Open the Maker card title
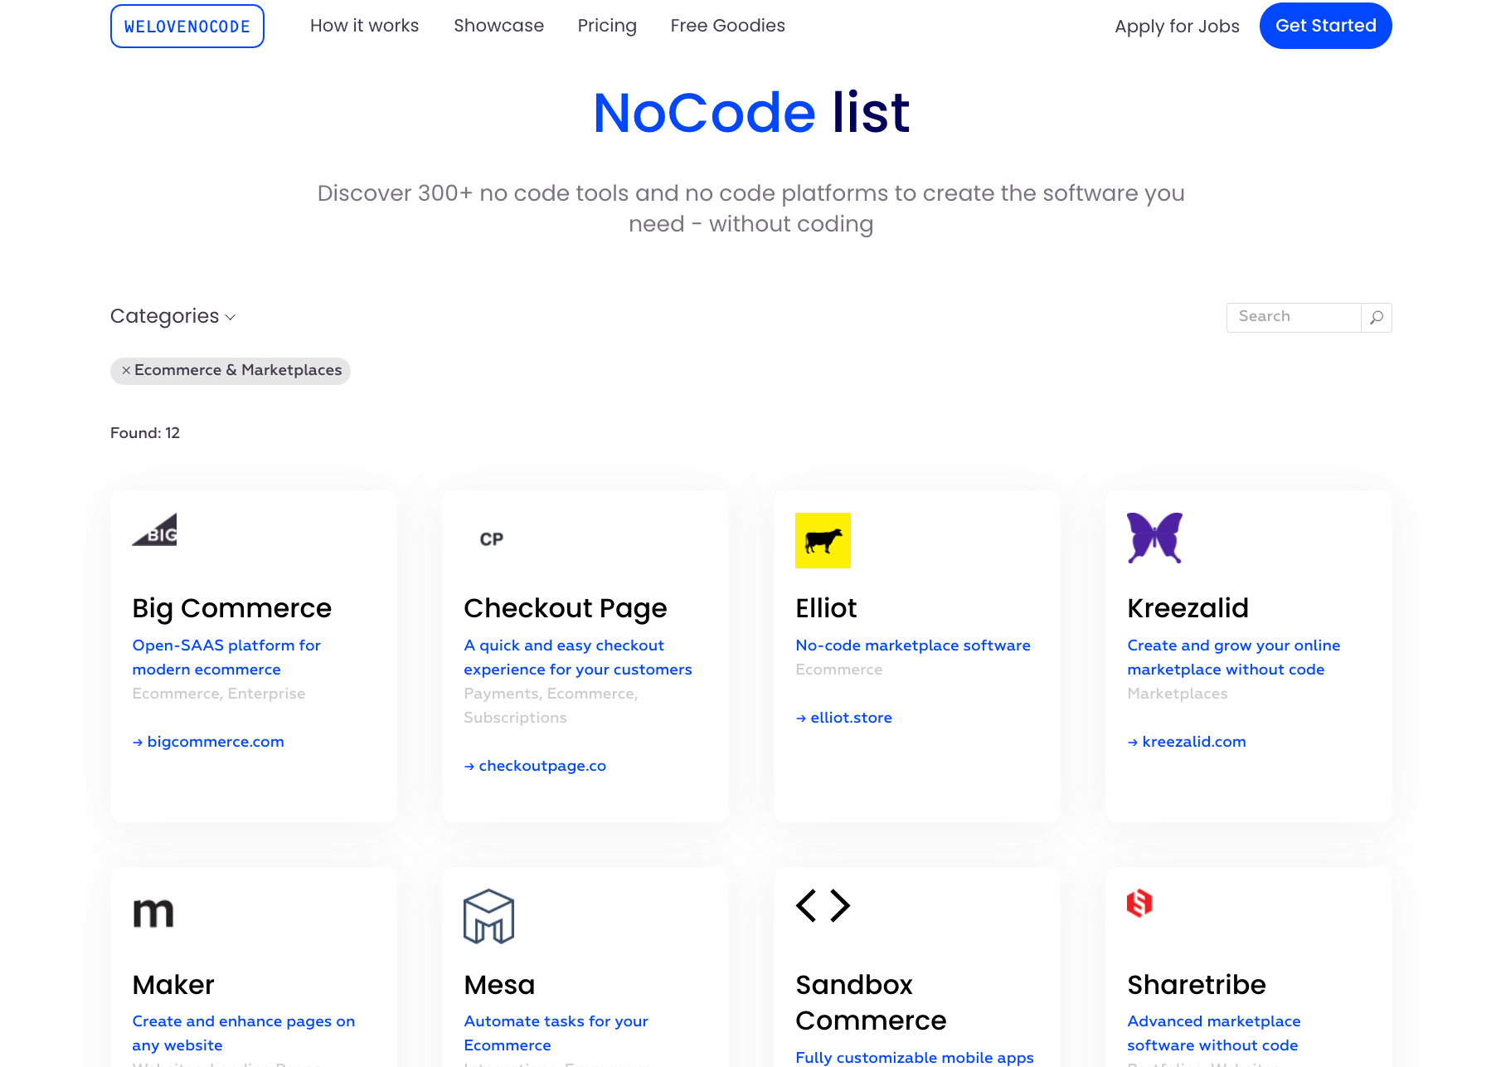This screenshot has width=1496, height=1067. pyautogui.click(x=173, y=985)
